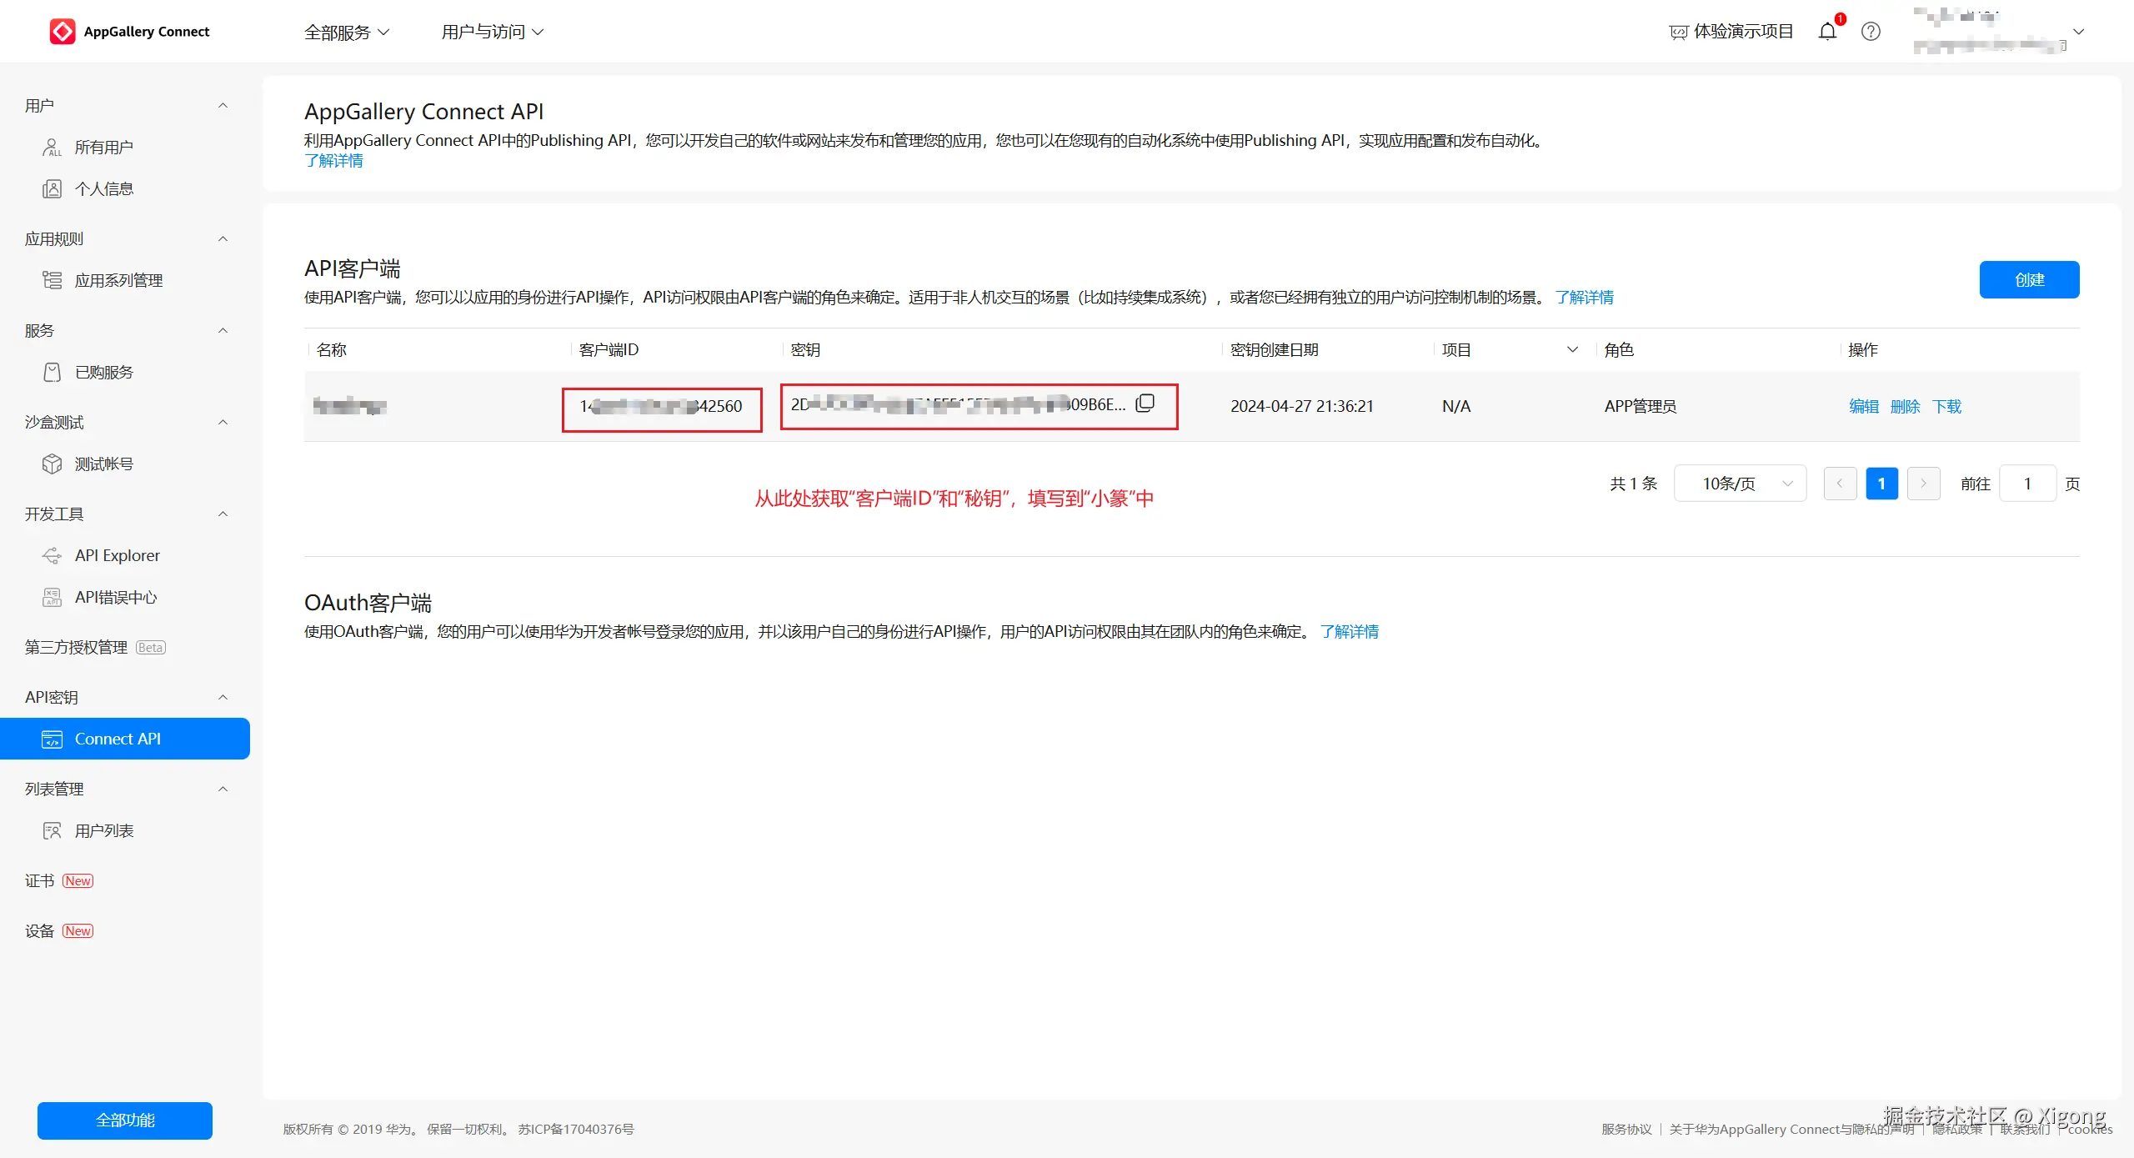Collapse the API密钥 sidebar section
The height and width of the screenshot is (1158, 2134).
point(223,697)
